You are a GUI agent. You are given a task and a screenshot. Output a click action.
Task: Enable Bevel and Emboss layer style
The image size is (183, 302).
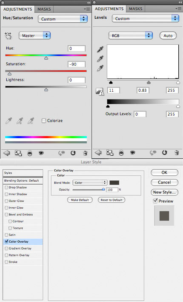pos(6,215)
